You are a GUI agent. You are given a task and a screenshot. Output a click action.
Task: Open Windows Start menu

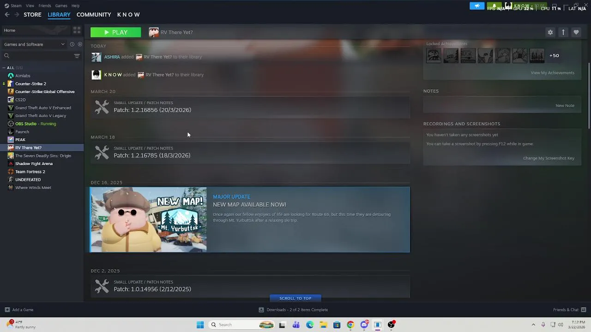click(x=200, y=325)
